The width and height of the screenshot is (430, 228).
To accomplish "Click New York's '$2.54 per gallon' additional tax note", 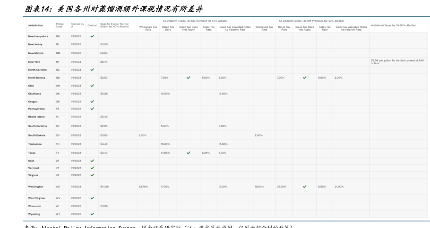I will tap(397, 62).
